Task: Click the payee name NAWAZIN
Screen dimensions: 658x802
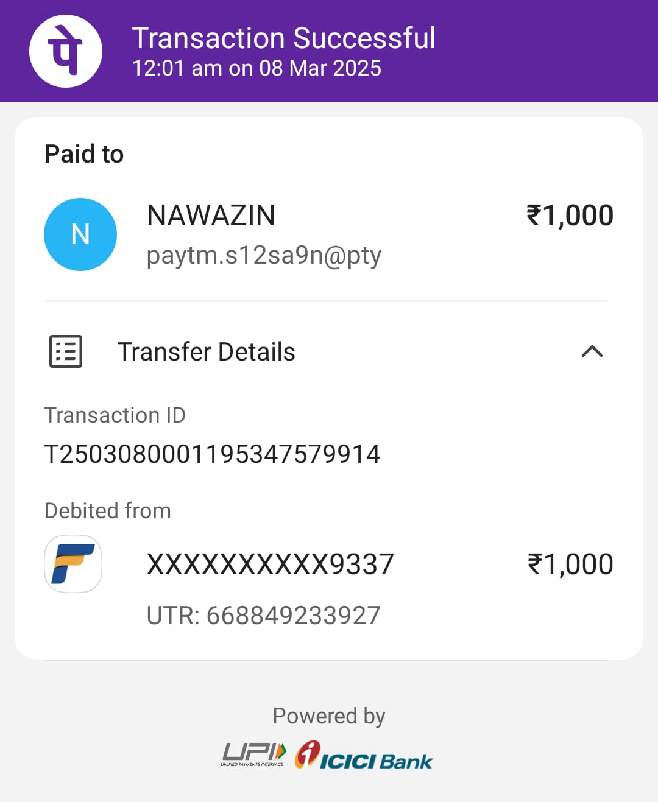Action: click(x=211, y=216)
